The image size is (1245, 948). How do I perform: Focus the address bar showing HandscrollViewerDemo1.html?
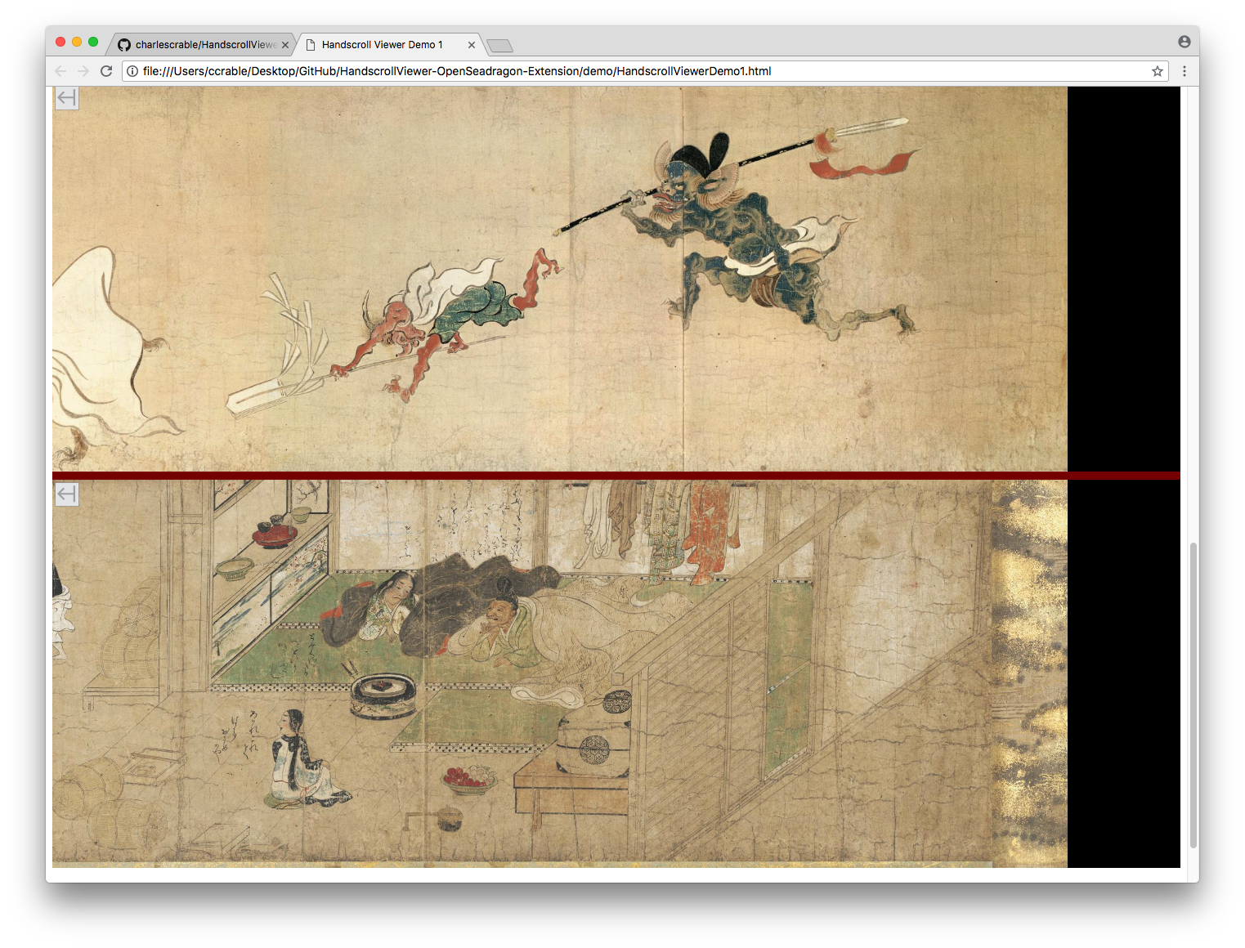[644, 71]
